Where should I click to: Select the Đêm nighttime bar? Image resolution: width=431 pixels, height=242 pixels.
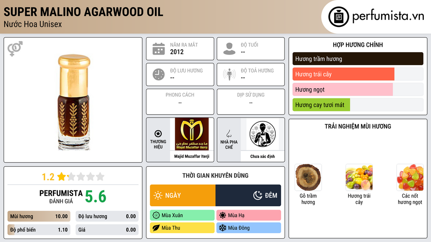pos(248,195)
